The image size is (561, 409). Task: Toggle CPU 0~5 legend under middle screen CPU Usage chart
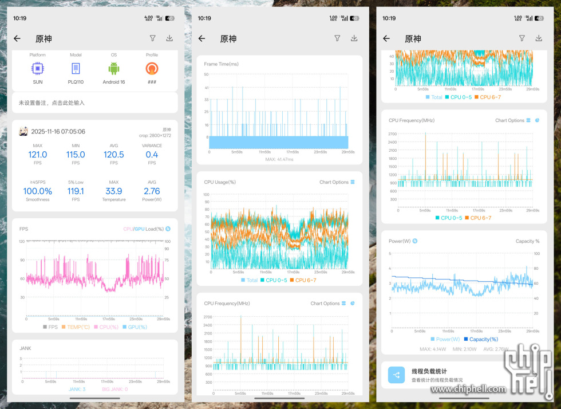[274, 280]
